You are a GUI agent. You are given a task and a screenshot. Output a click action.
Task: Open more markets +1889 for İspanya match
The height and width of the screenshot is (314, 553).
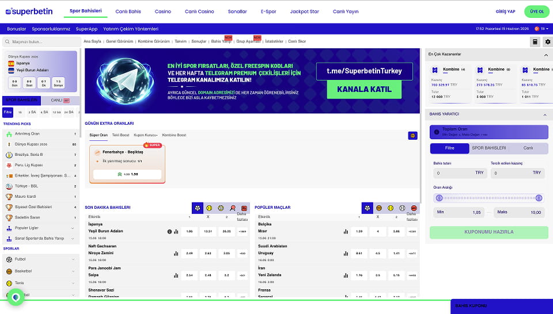click(x=243, y=232)
